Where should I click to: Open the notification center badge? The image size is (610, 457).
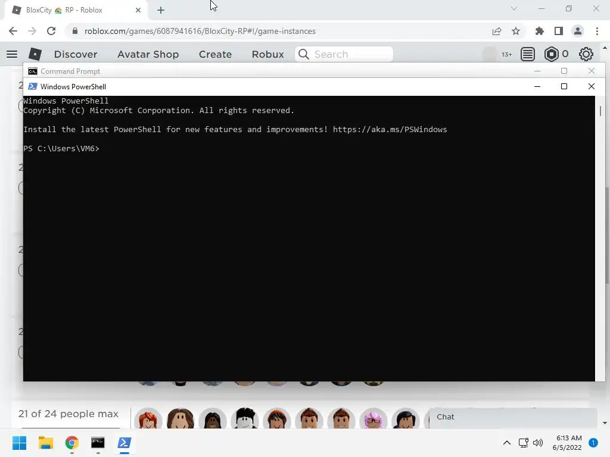(x=593, y=443)
